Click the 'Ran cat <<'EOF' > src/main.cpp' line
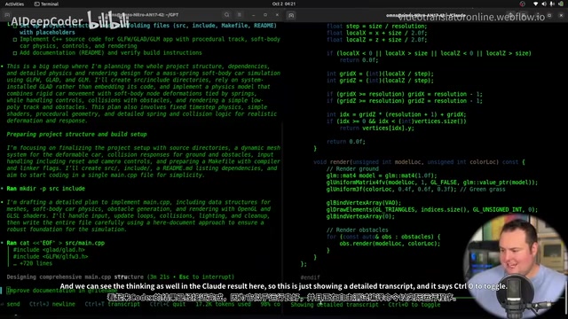 [55, 243]
